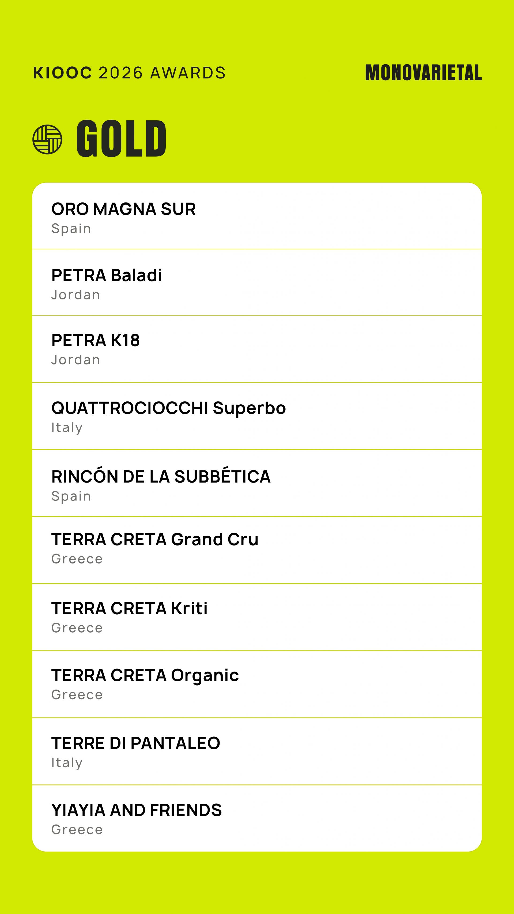Click Italy label under TERRE DI PANTALEO
Viewport: 514px width, 914px height.
67,763
